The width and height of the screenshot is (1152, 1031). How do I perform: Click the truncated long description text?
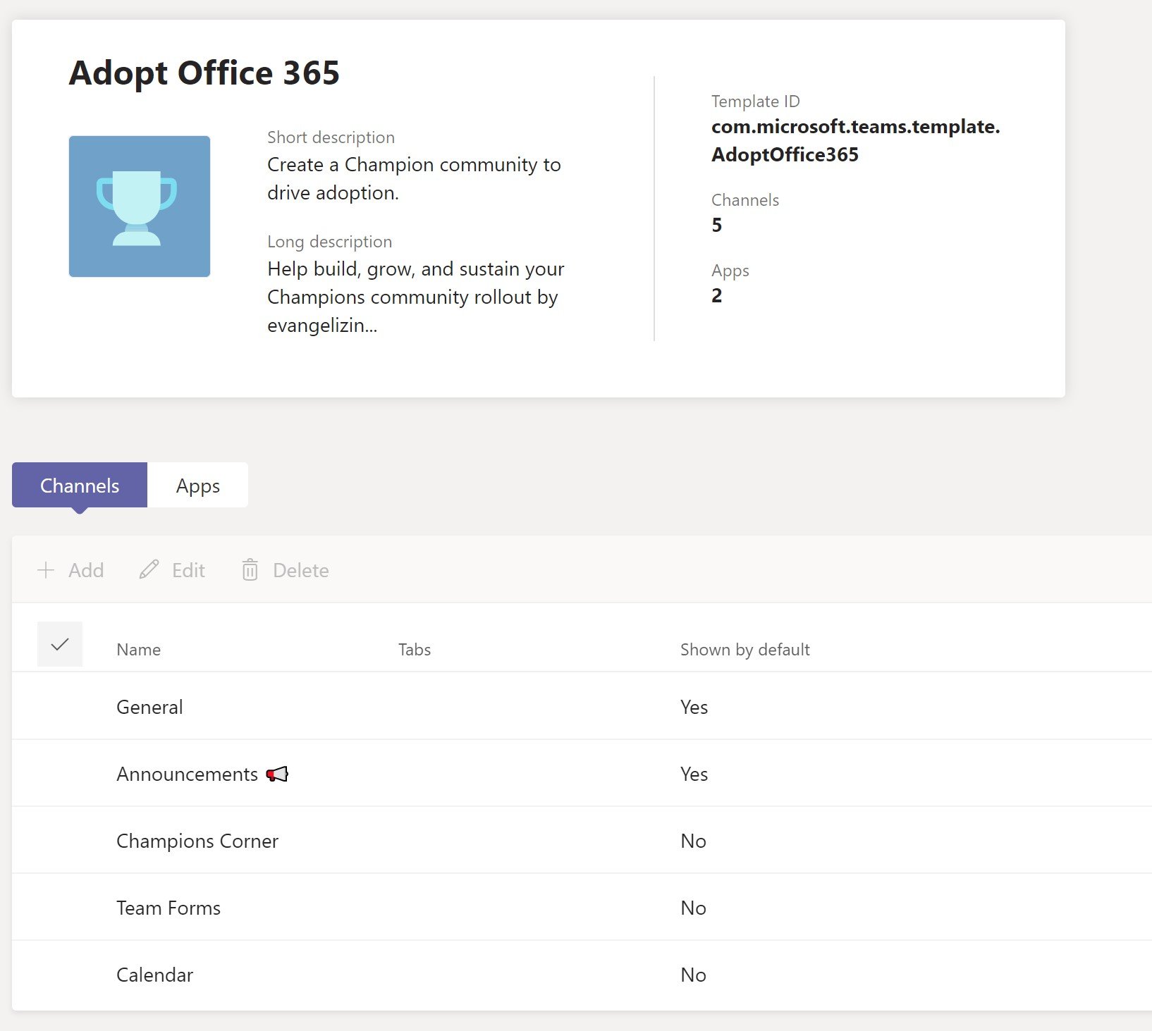[415, 297]
